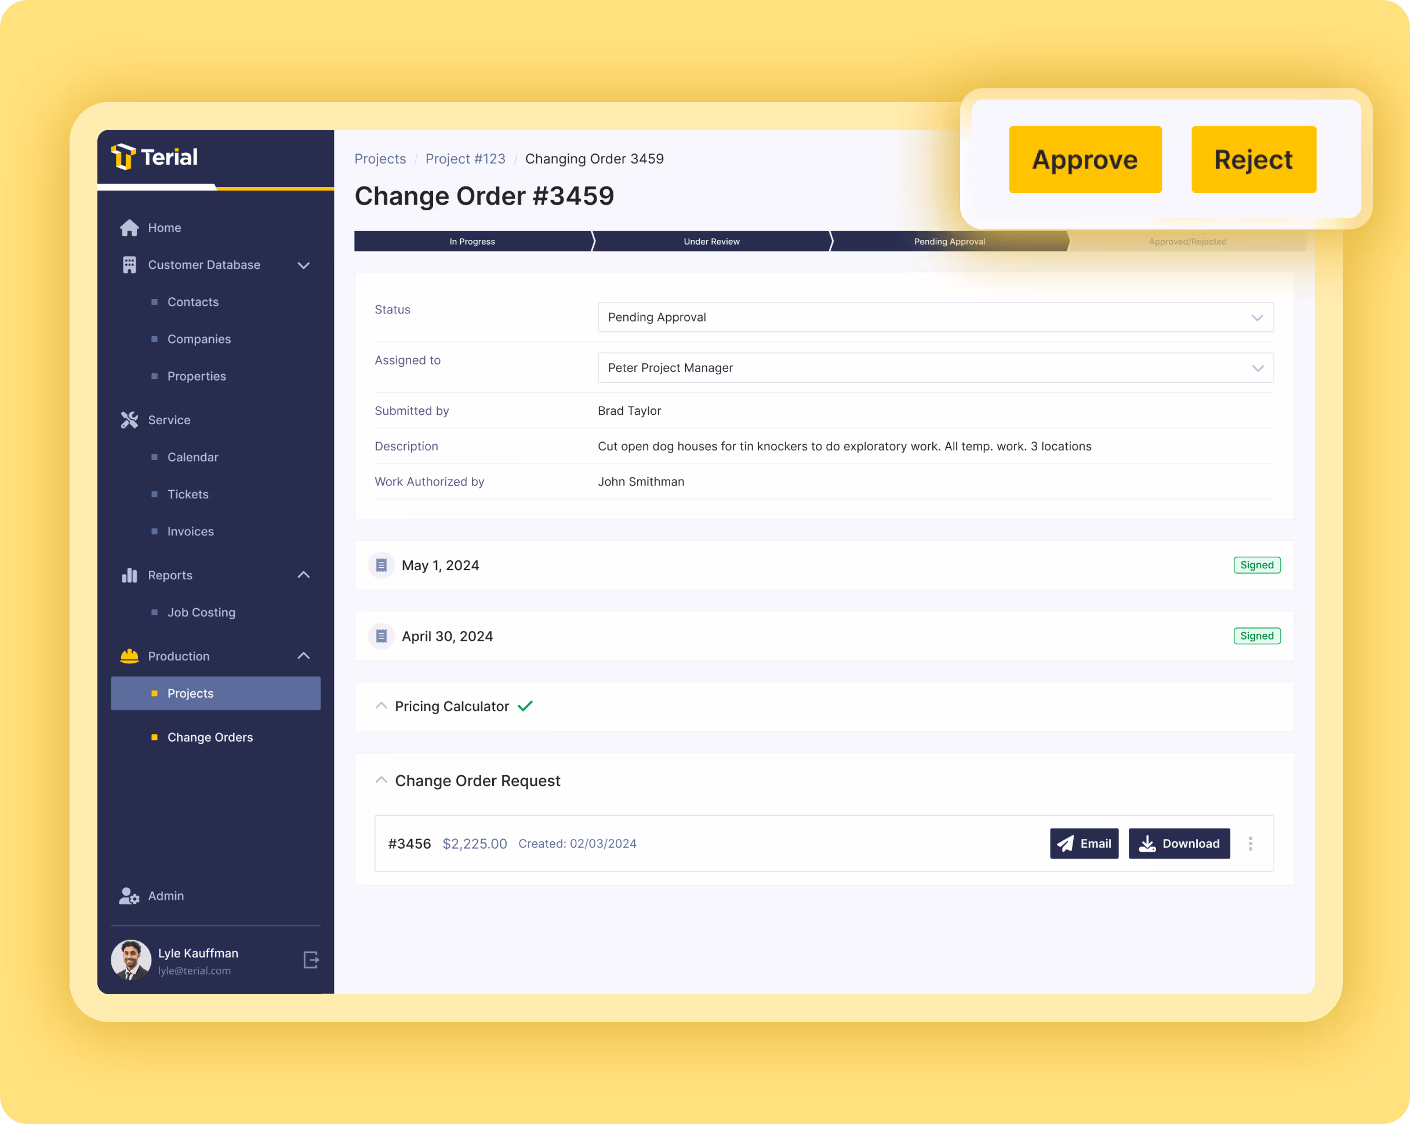The width and height of the screenshot is (1410, 1124).
Task: Click the Customer Database grid icon
Action: [x=129, y=265]
